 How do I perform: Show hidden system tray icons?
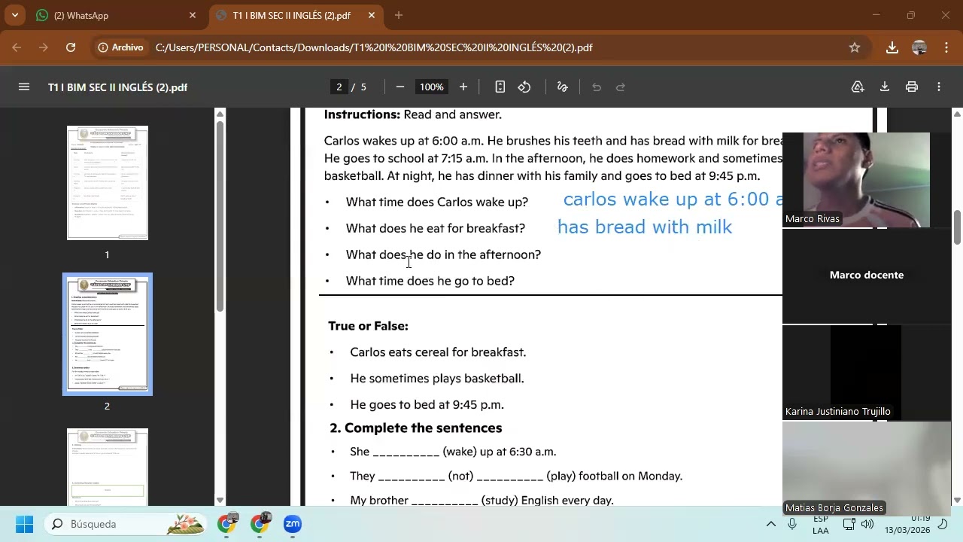(x=770, y=524)
